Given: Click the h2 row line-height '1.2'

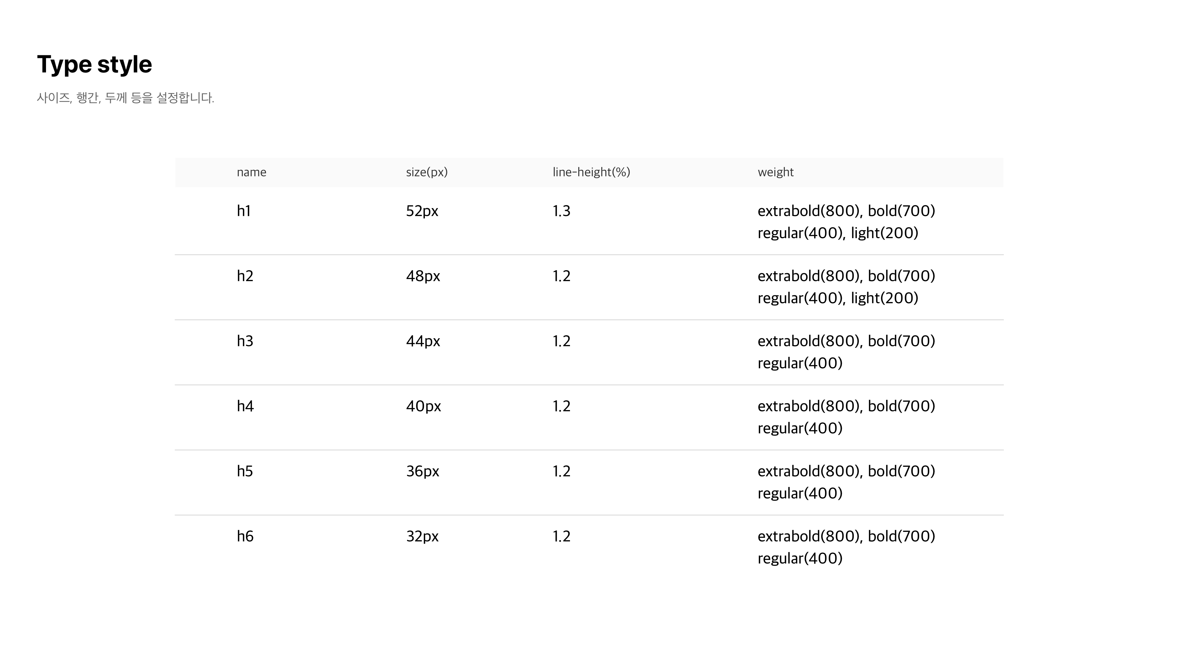Looking at the screenshot, I should coord(562,276).
